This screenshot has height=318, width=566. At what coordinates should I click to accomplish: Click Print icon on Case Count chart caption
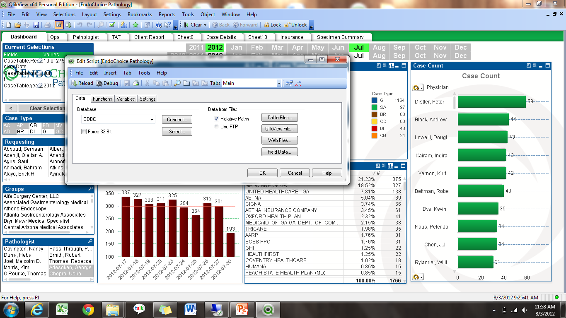pos(529,65)
